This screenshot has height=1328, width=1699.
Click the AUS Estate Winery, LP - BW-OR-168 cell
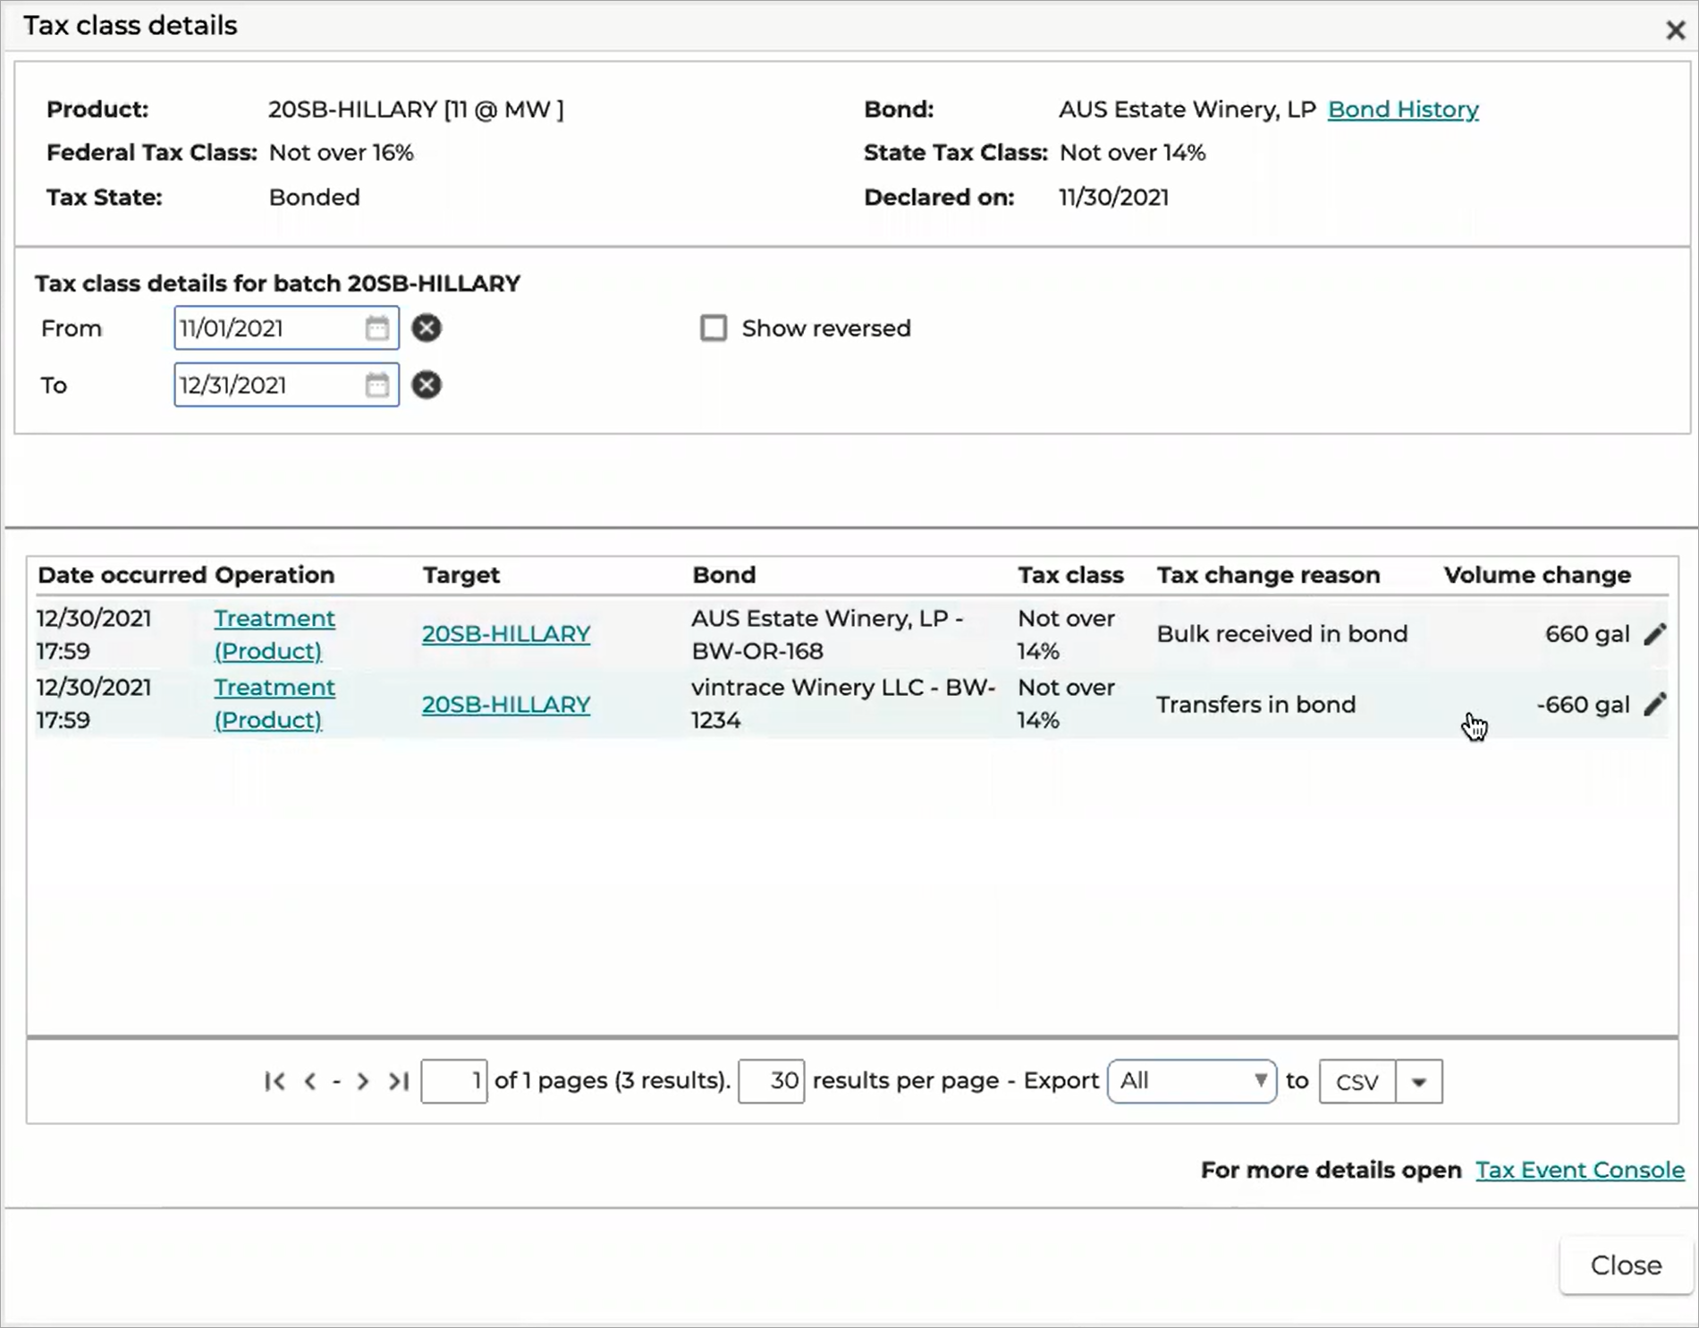click(x=827, y=634)
